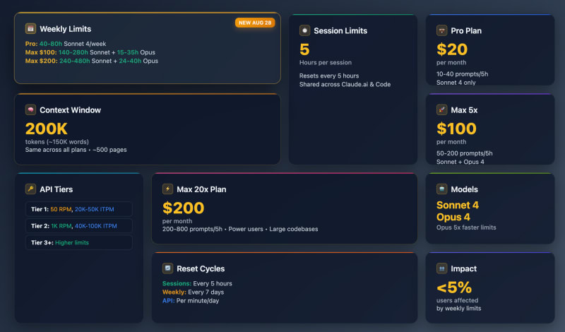Viewport: 565px width, 332px height.
Task: Click the key icon beside API Tiers
Action: tap(30, 189)
